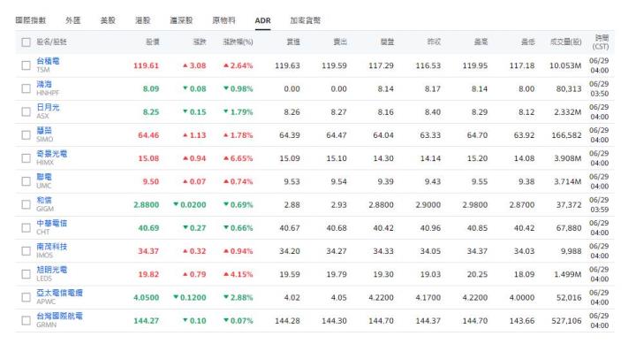
Task: Click the ASX volume 2.332M
Action: 568,111
